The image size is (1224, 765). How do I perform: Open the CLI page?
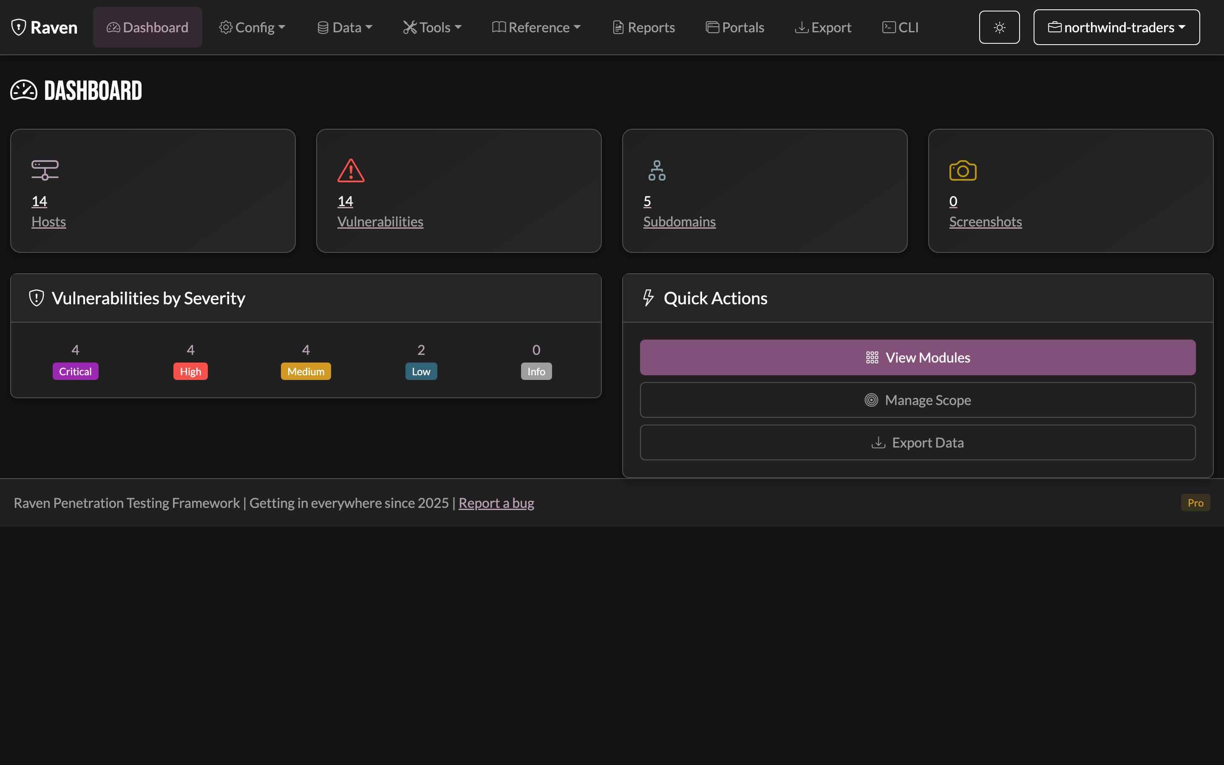coord(900,27)
